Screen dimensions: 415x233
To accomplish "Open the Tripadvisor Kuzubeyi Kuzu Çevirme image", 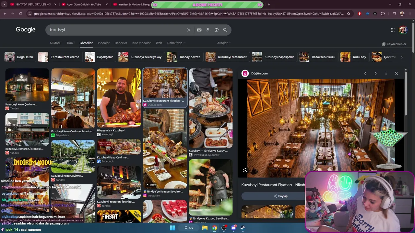I will tap(73, 98).
